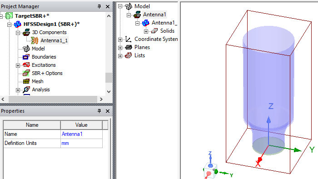Screen dimensions: 318x179
Task: Click the Lists icon
Action: point(129,55)
